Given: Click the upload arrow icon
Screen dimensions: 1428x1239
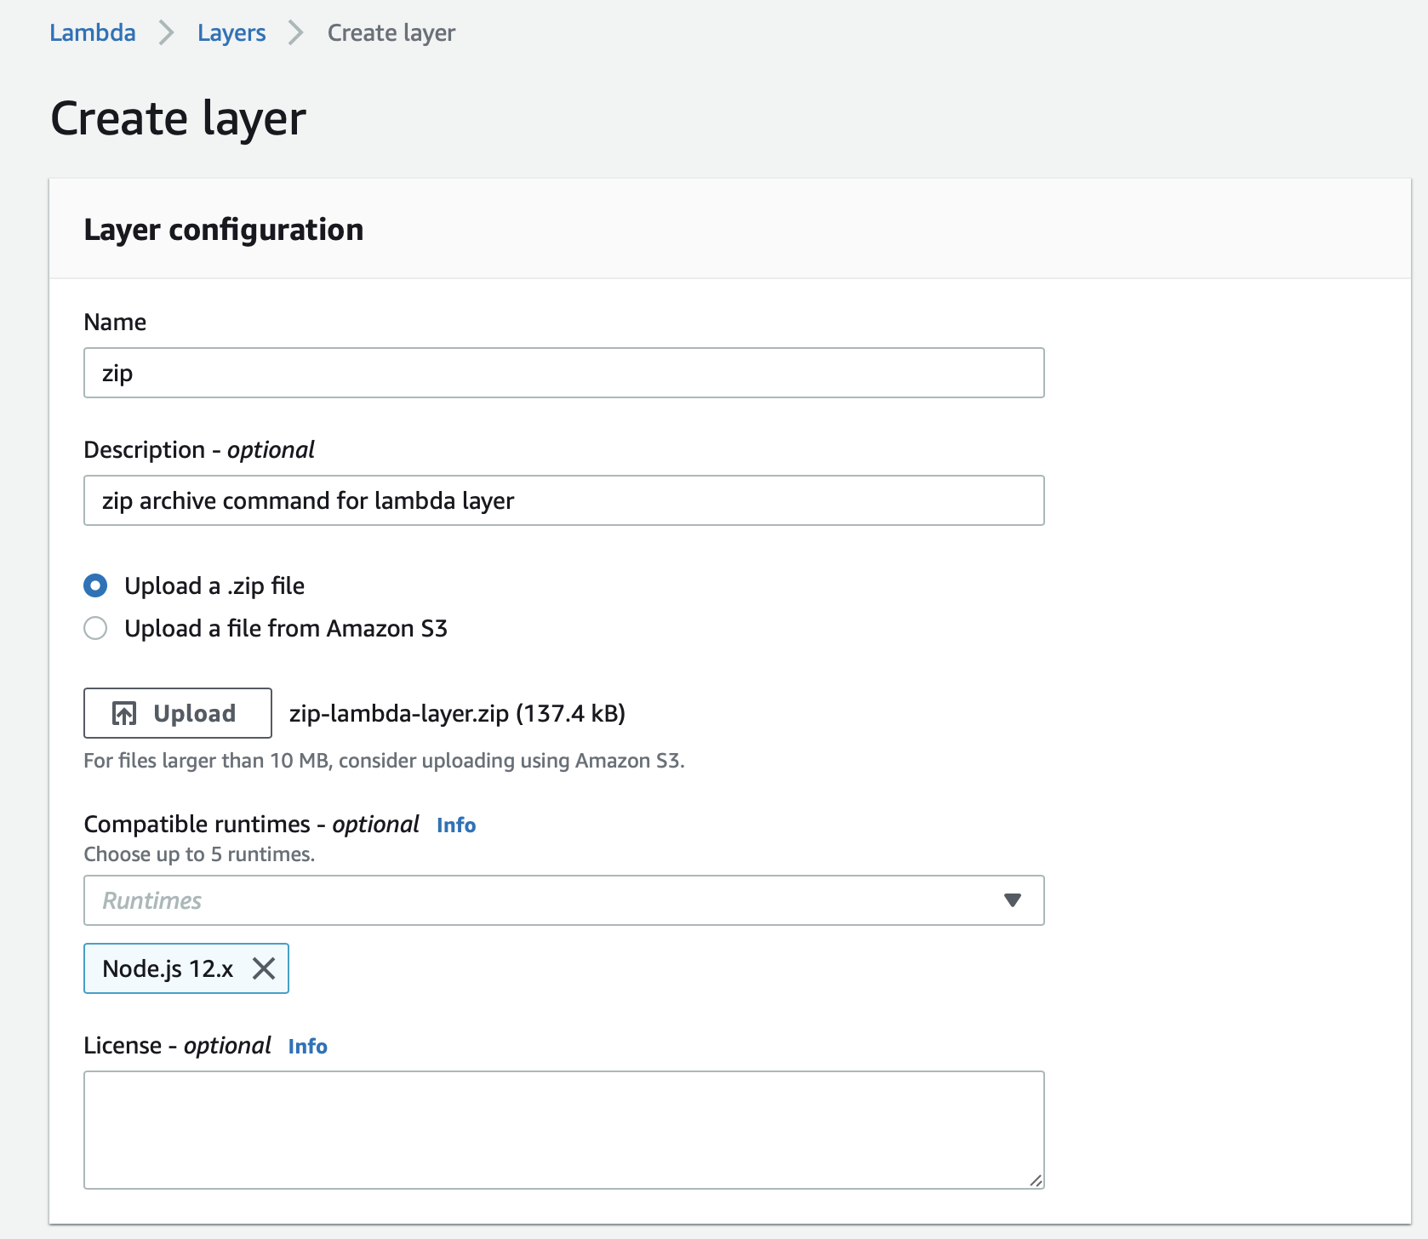Looking at the screenshot, I should (x=124, y=713).
